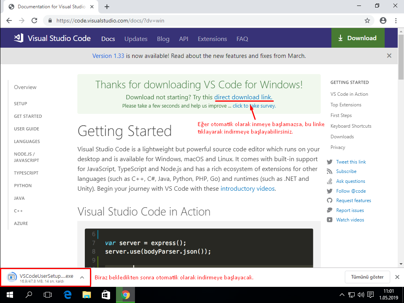The width and height of the screenshot is (404, 303).
Task: Show hidden system tray icons
Action: coord(342,294)
